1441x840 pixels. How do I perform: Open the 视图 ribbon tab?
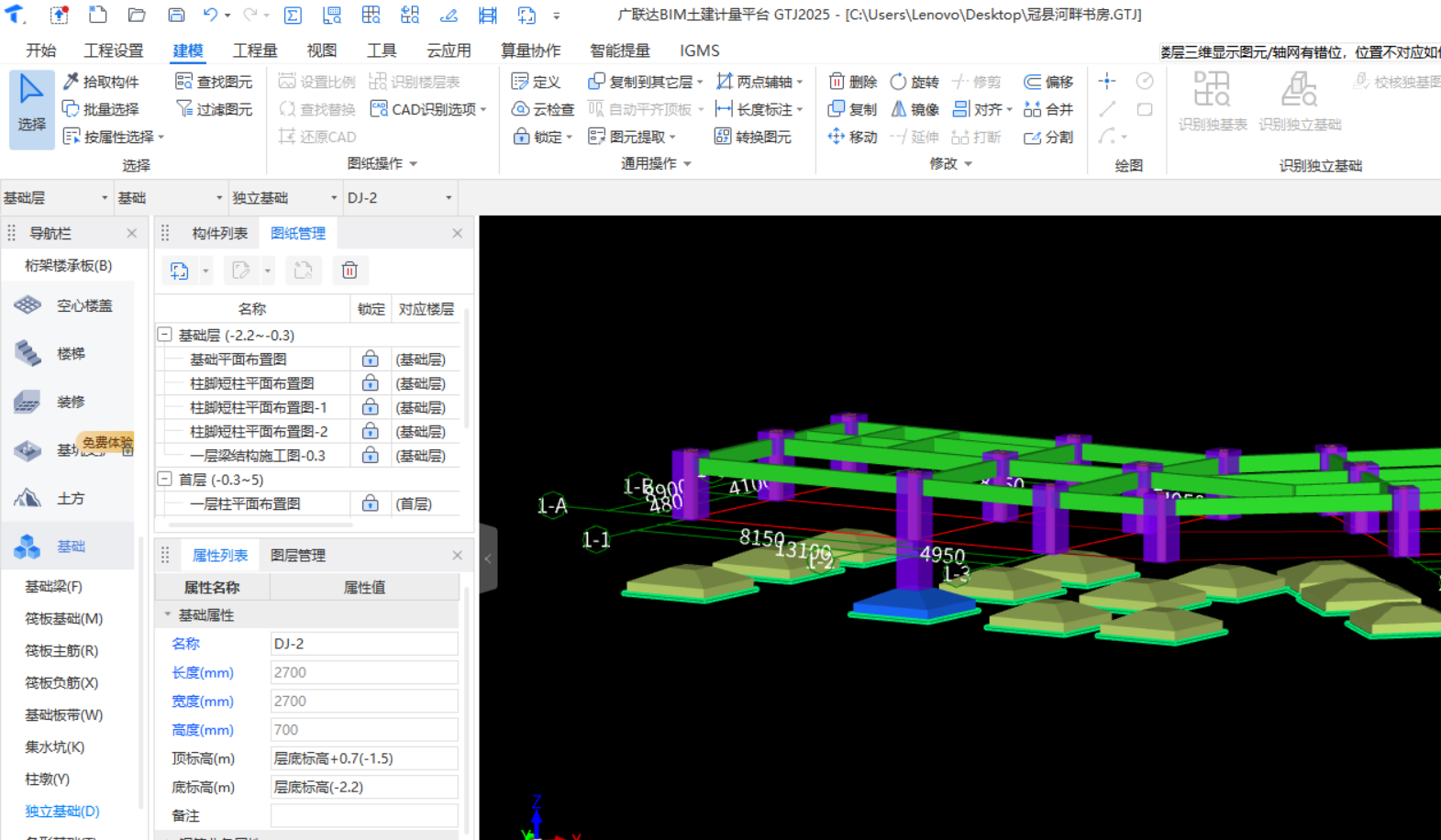click(322, 50)
